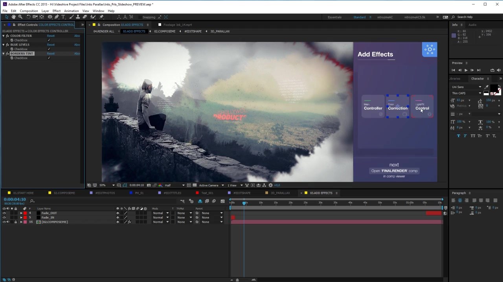The image size is (503, 282).
Task: Select the Hand tool
Action: (x=13, y=17)
